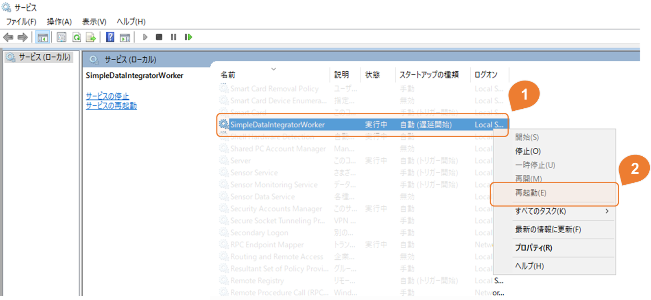Screen dimensions: 651x300
Task: Click the SimpleDataIntegratorWorker heading in the description pane
Action: (x=134, y=75)
